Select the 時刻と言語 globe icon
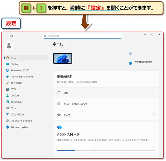 click(7, 102)
